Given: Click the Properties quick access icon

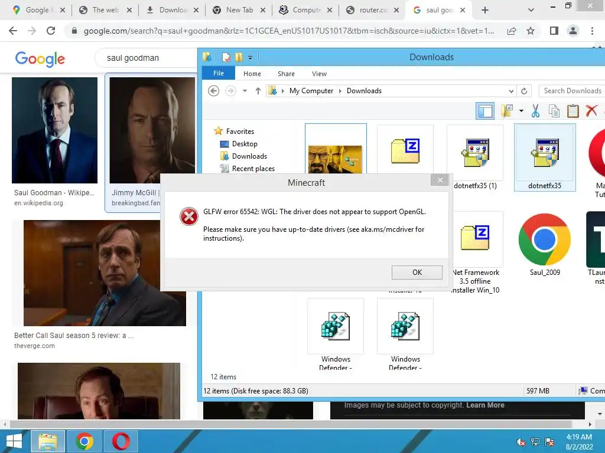Looking at the screenshot, I should point(226,57).
